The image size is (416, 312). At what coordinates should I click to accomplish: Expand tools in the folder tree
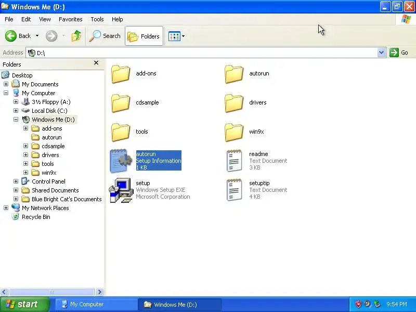tap(25, 164)
